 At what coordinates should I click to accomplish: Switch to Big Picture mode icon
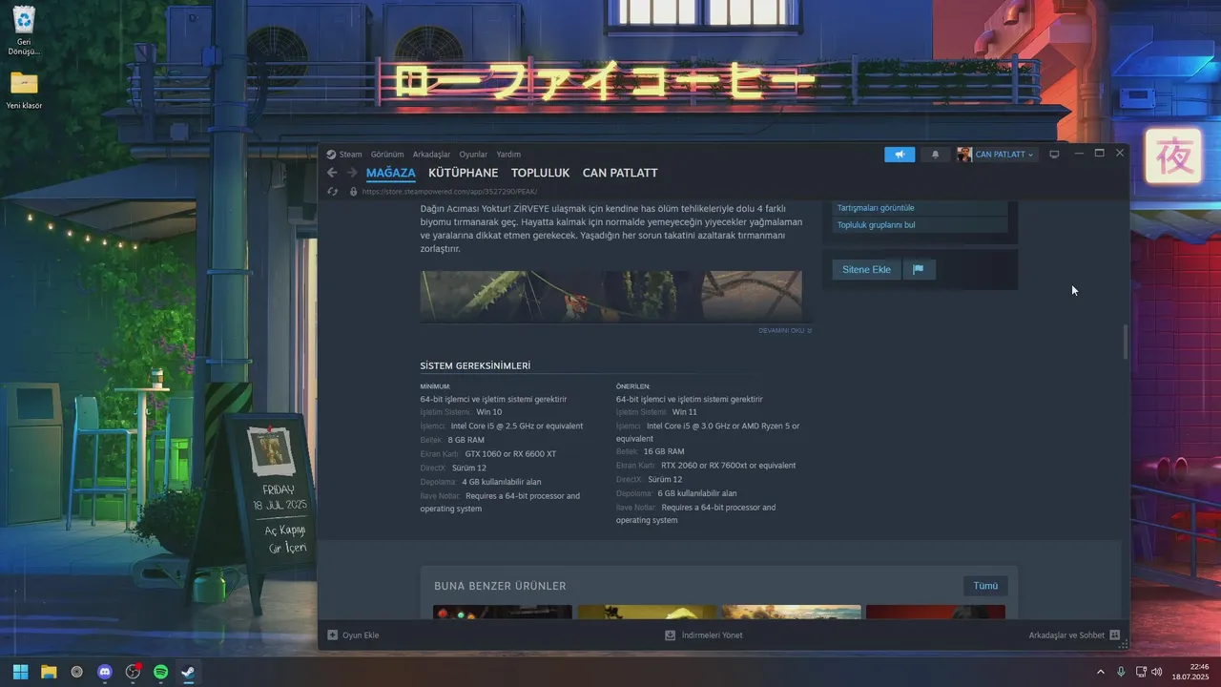[x=1054, y=155]
